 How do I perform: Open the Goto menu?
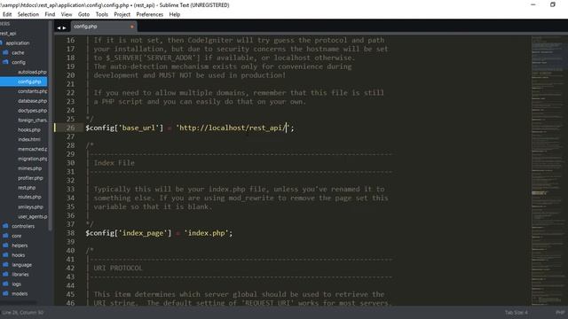tap(83, 14)
